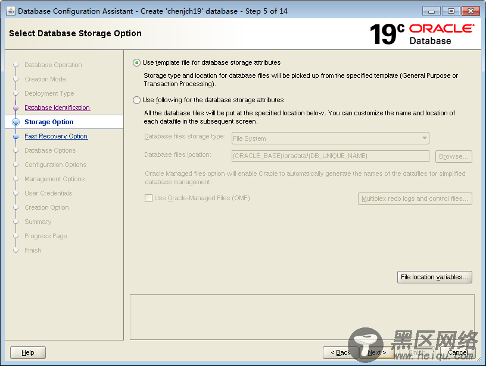486x366 pixels.
Task: Click the Finish step in sidebar
Action: [33, 250]
